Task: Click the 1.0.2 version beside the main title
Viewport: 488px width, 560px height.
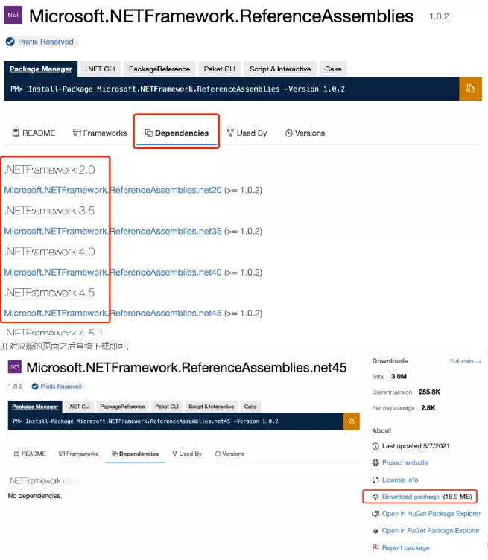Action: 439,16
